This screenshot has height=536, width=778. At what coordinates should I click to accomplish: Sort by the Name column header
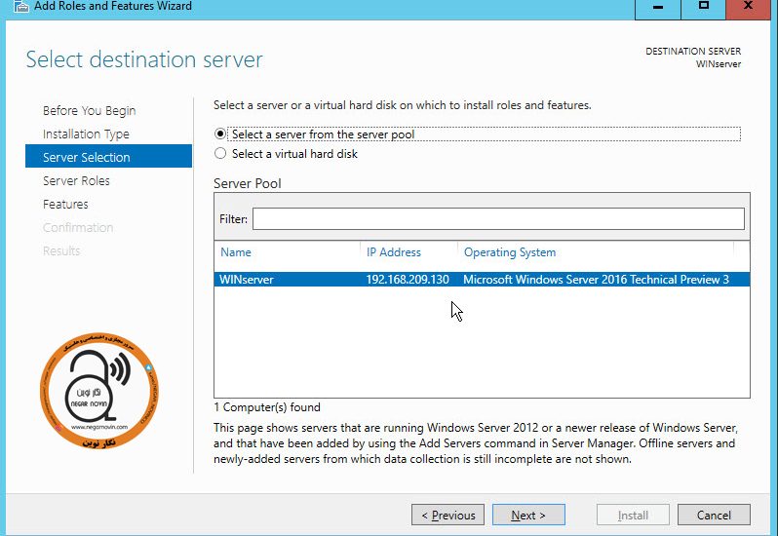(236, 252)
